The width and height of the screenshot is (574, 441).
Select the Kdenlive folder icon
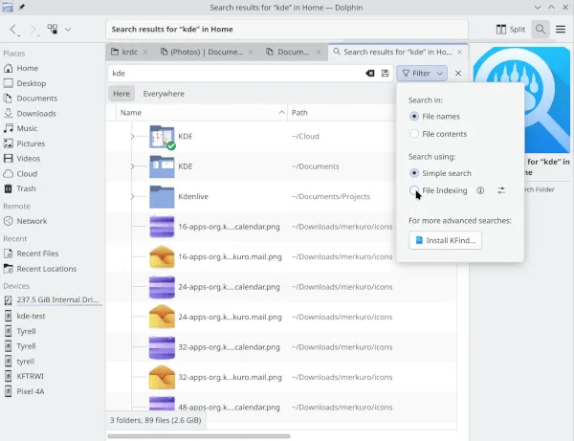162,196
